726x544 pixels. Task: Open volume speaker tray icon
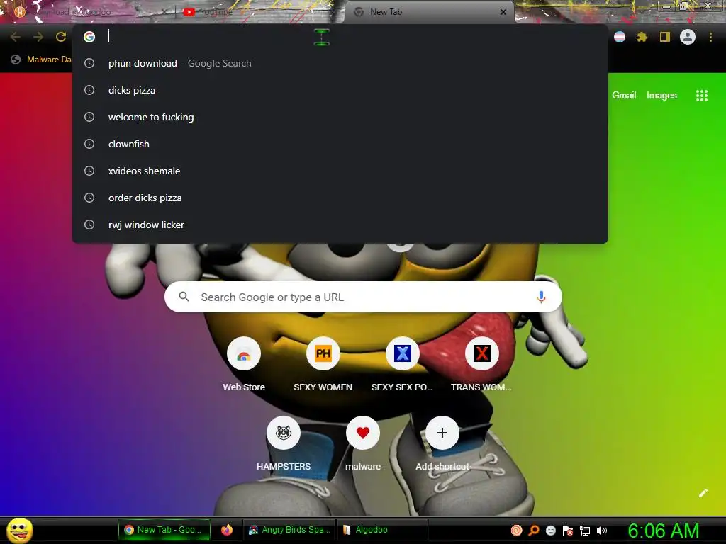[x=601, y=531]
